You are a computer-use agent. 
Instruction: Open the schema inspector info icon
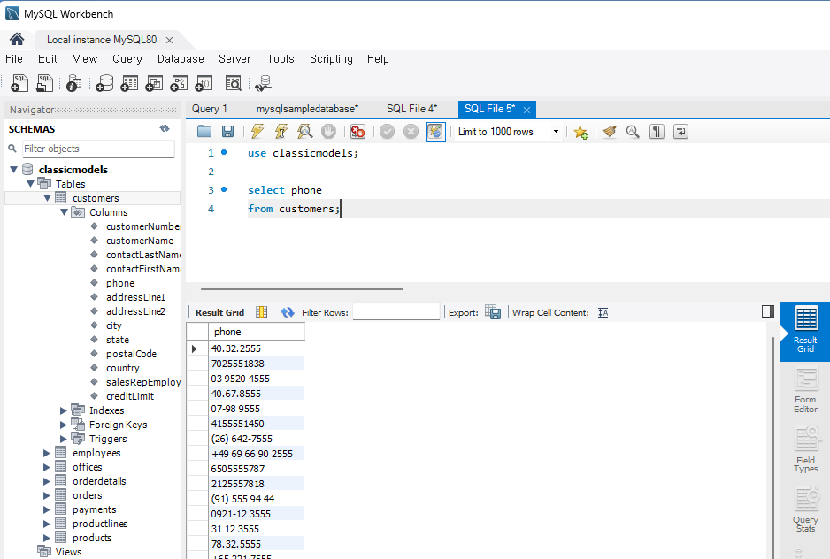74,83
